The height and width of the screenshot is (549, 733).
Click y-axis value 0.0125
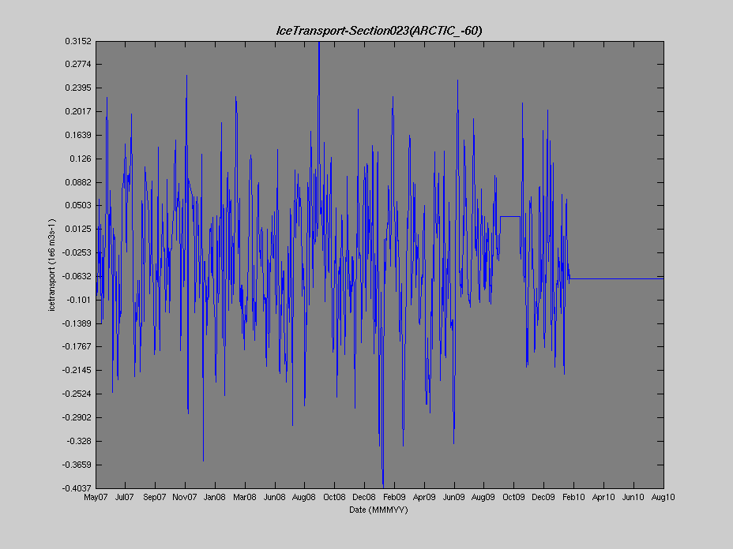click(78, 229)
